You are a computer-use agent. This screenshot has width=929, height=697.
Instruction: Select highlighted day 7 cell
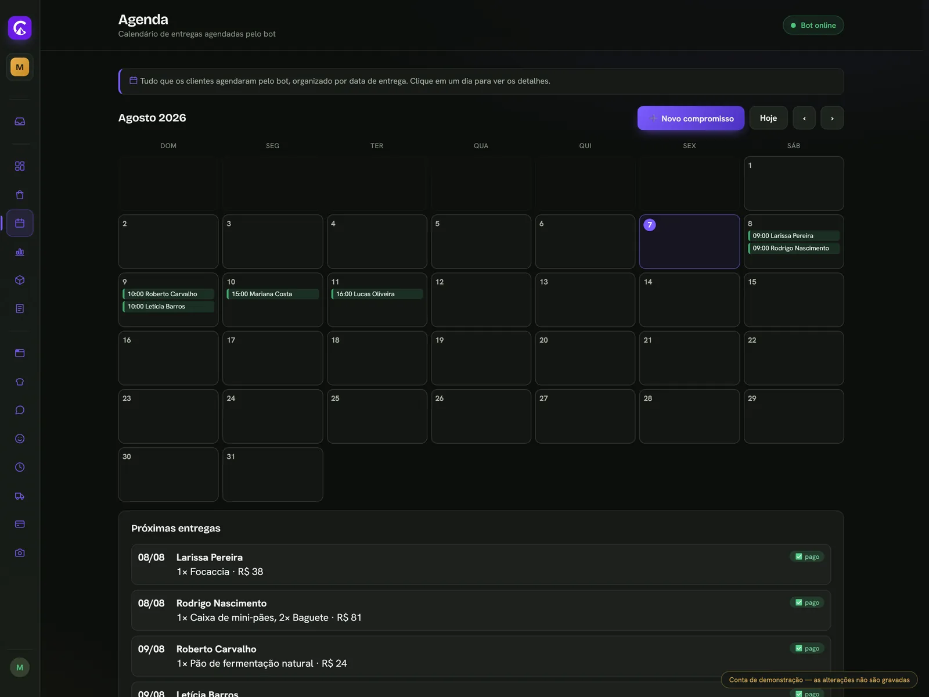pyautogui.click(x=689, y=242)
